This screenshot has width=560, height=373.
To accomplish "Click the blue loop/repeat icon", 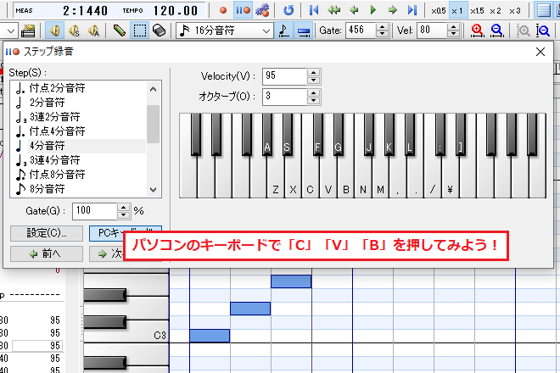I will 288,10.
